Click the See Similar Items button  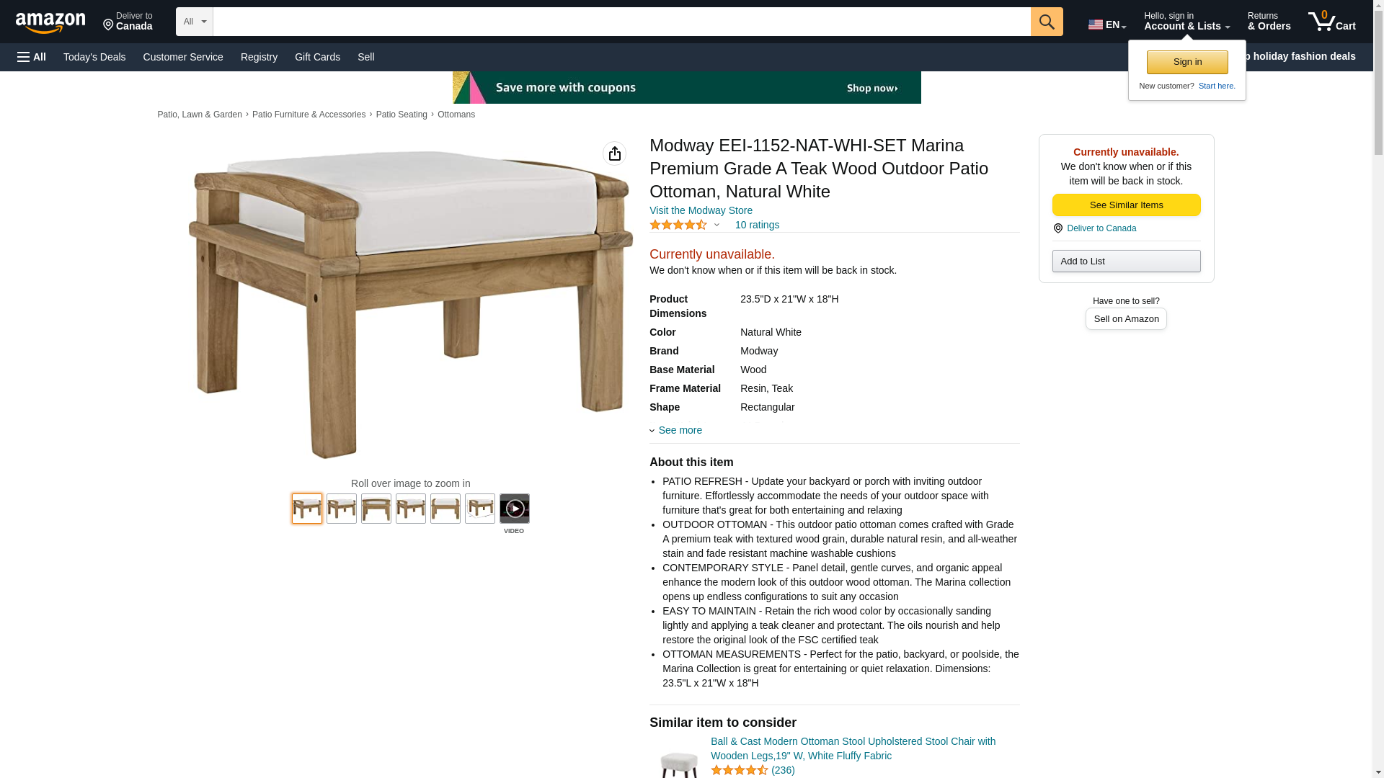[x=1126, y=205]
